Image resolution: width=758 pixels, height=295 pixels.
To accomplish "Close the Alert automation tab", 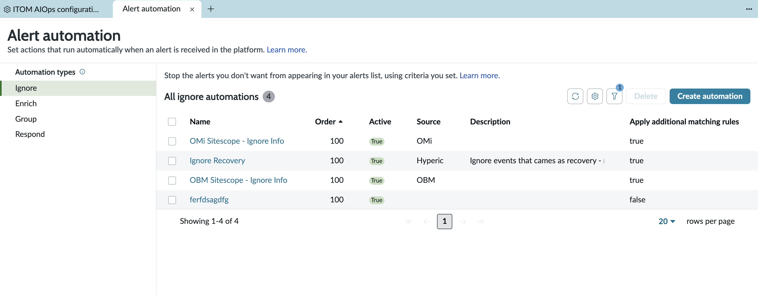I will tap(192, 10).
